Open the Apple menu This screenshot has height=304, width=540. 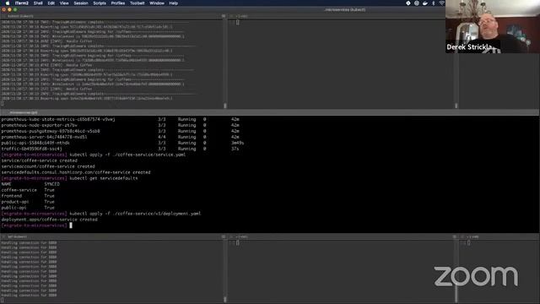coord(8,3)
